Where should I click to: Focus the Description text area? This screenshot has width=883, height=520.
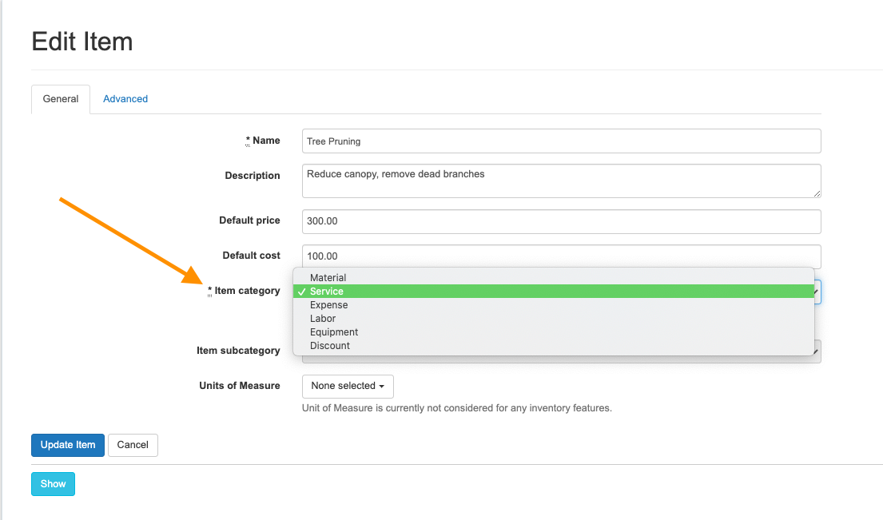(561, 181)
